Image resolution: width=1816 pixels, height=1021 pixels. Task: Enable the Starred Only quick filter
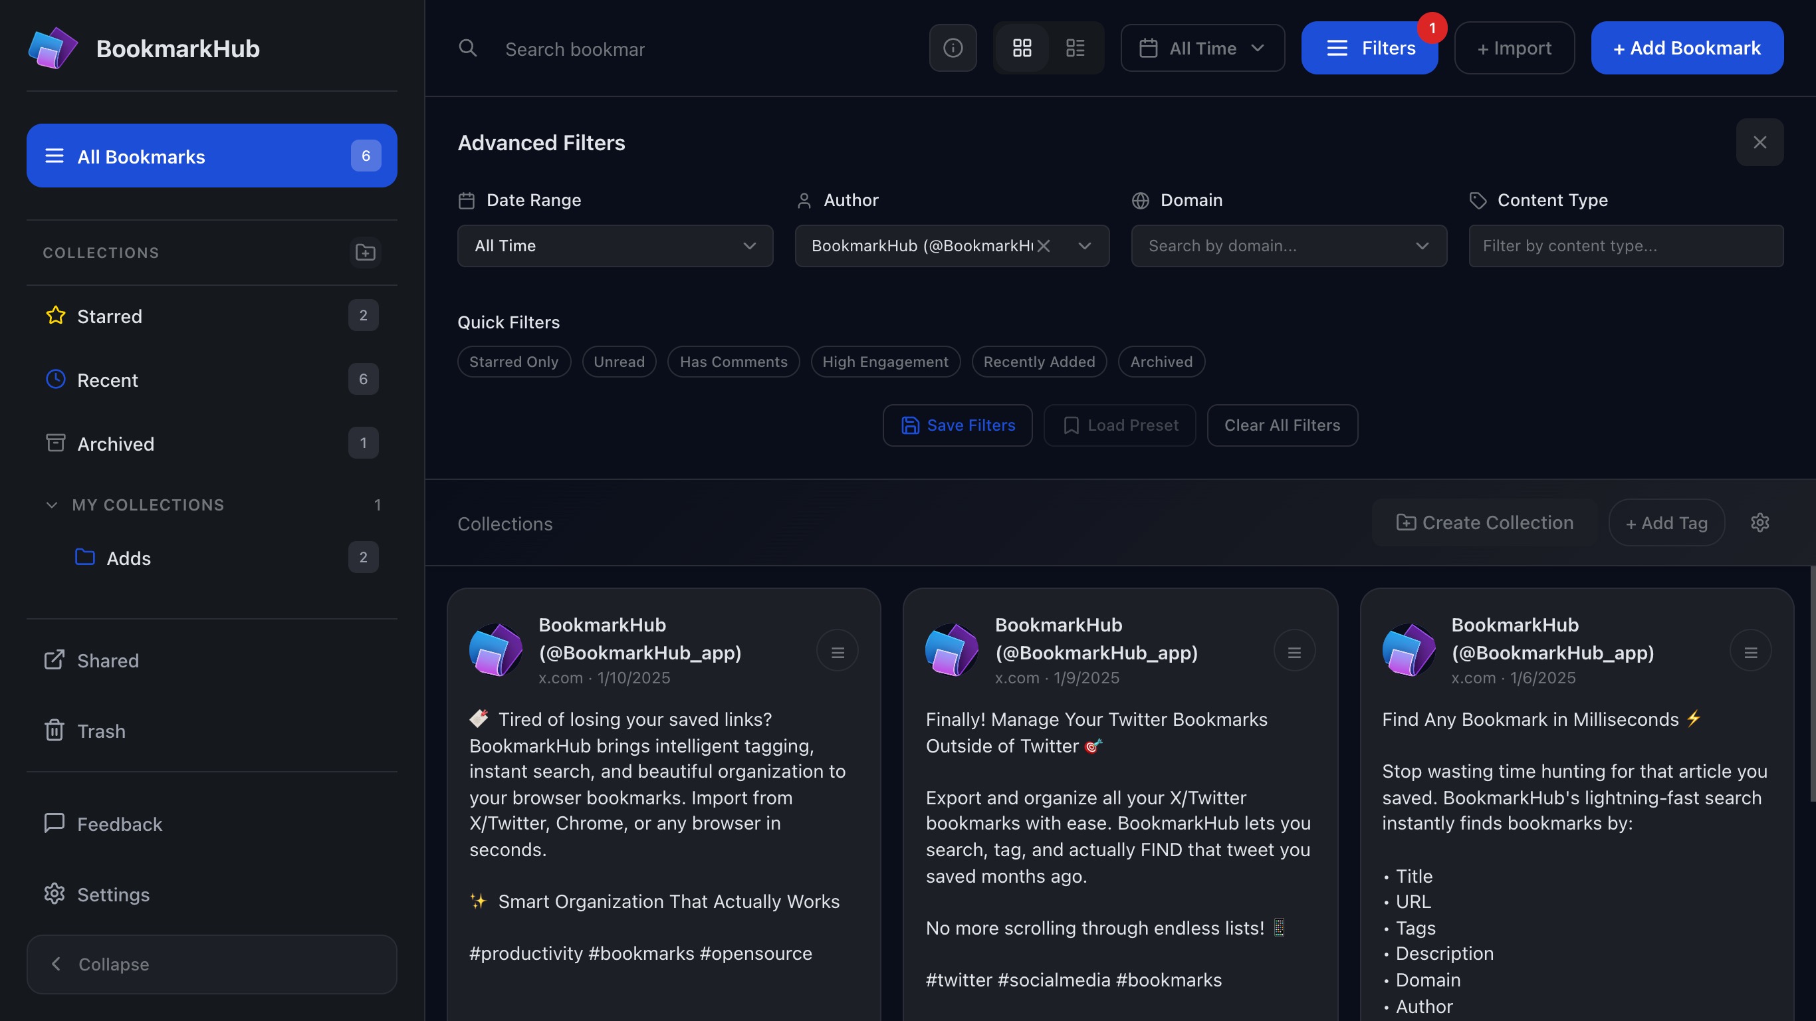click(514, 362)
